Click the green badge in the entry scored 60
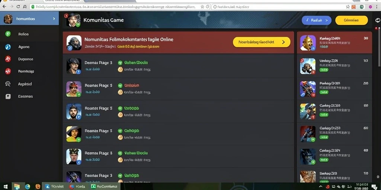Screen dimensions: 381x190 [x=324, y=137]
